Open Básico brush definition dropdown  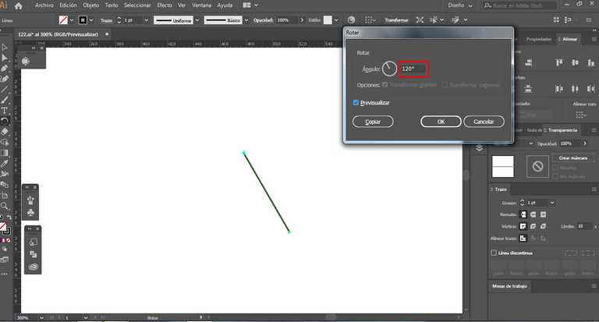pyautogui.click(x=246, y=20)
